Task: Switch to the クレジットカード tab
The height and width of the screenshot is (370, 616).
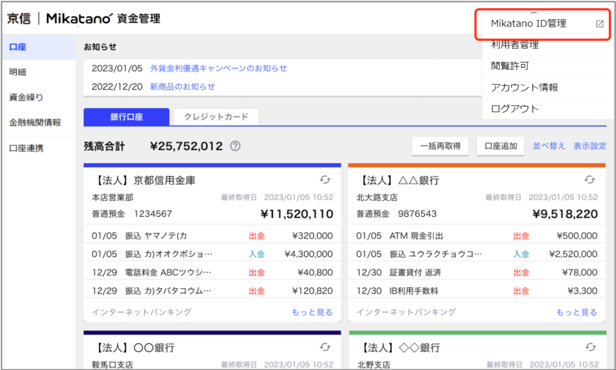Action: [x=216, y=117]
